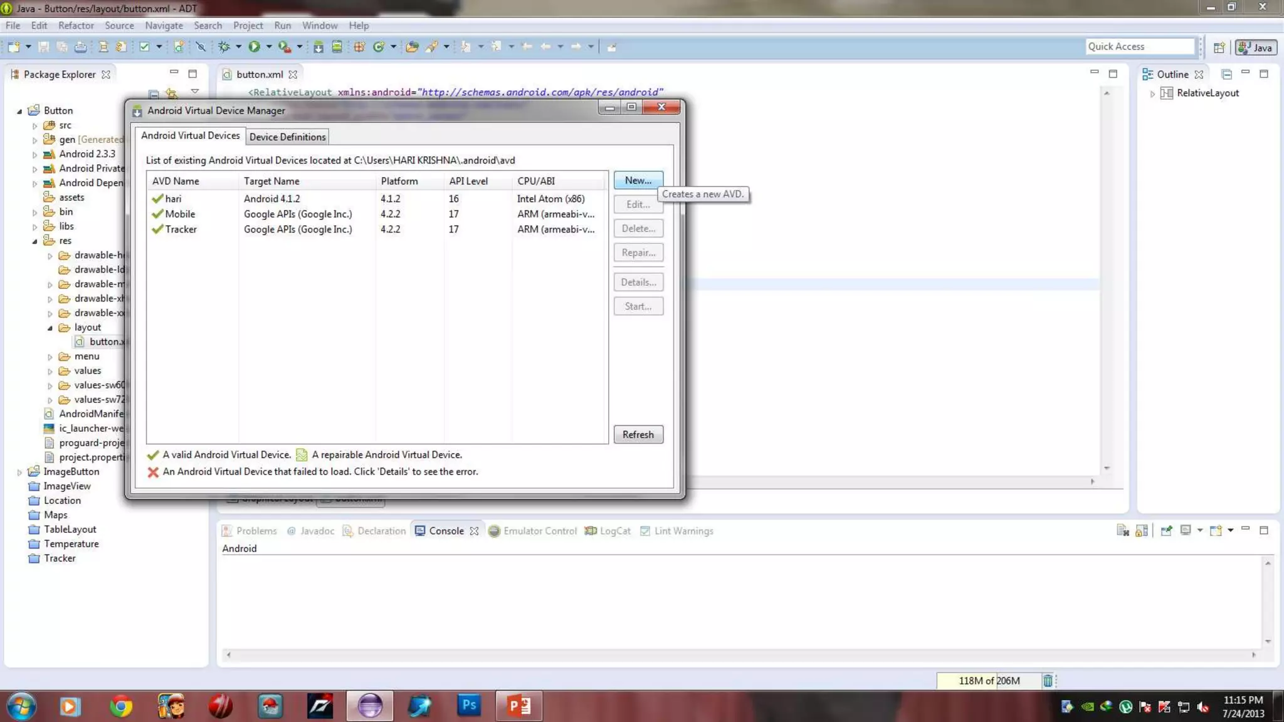
Task: Open the Refactor menu
Action: 76,26
